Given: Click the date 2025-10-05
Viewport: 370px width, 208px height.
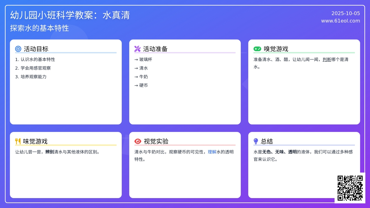Looking at the screenshot, I should point(346,13).
